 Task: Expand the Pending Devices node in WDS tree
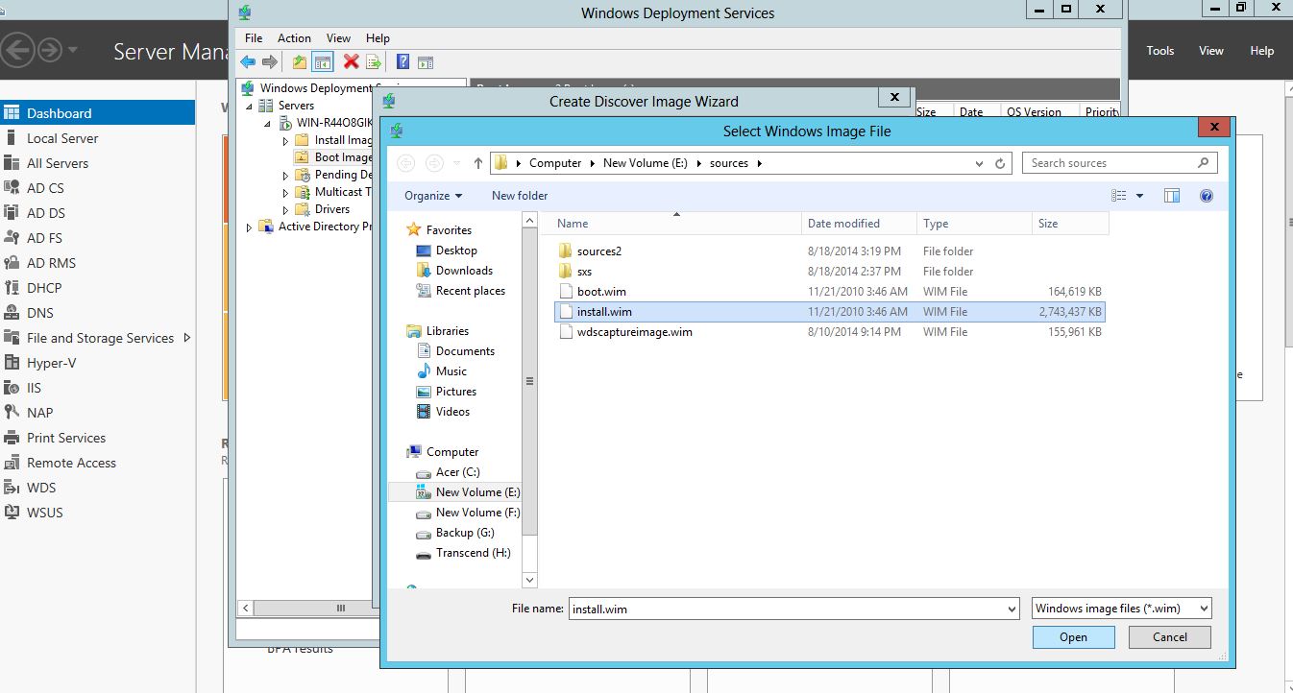coord(285,175)
